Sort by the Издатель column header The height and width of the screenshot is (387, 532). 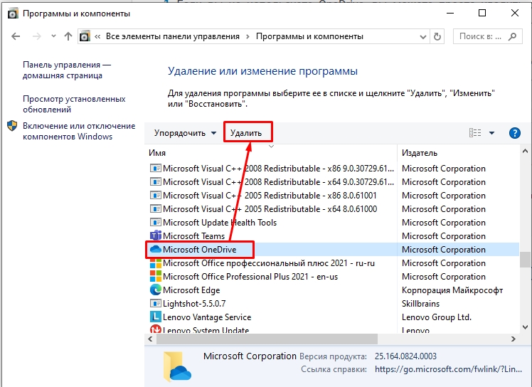420,153
